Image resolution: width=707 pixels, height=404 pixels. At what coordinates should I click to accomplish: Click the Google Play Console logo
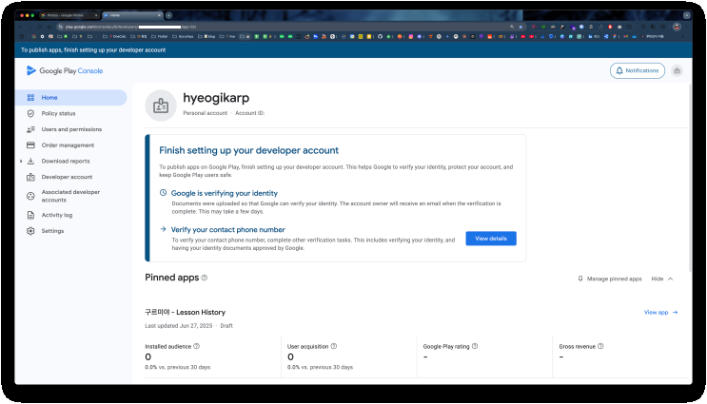click(65, 70)
